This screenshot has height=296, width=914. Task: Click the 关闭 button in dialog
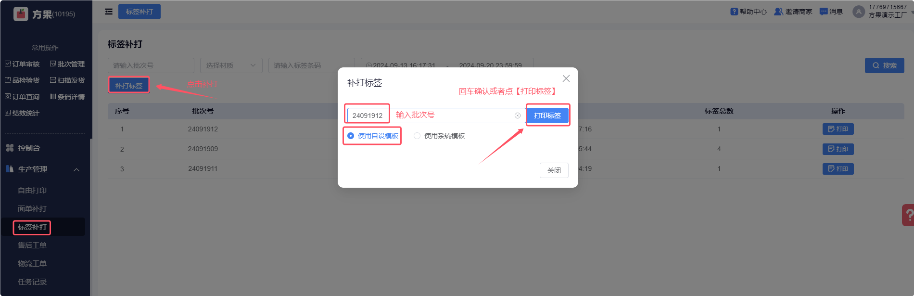pyautogui.click(x=554, y=170)
